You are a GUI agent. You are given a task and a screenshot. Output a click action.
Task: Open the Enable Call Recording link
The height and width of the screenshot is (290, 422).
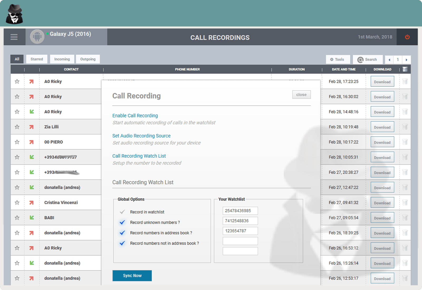[x=135, y=115]
